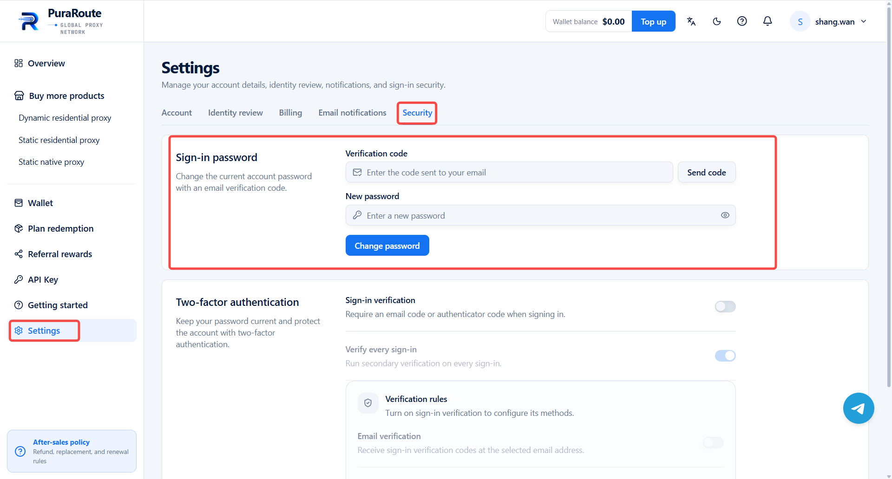Screen dimensions: 892x479
Task: Click the Plan redemption box icon
Action: [x=19, y=228]
